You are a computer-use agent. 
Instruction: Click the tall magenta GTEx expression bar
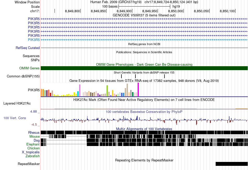(x=138, y=90)
